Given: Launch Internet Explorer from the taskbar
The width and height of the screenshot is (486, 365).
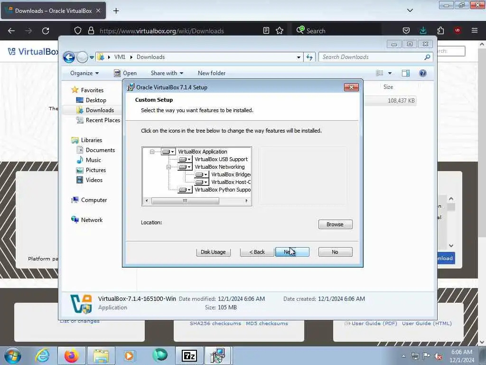Looking at the screenshot, I should (x=42, y=355).
